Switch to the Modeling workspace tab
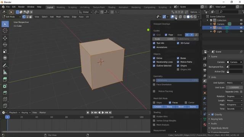 [61, 7]
